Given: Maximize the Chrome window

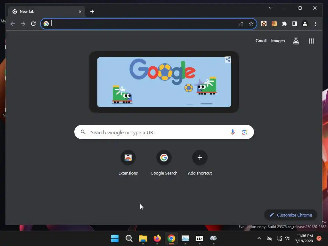Looking at the screenshot, I should [x=300, y=8].
